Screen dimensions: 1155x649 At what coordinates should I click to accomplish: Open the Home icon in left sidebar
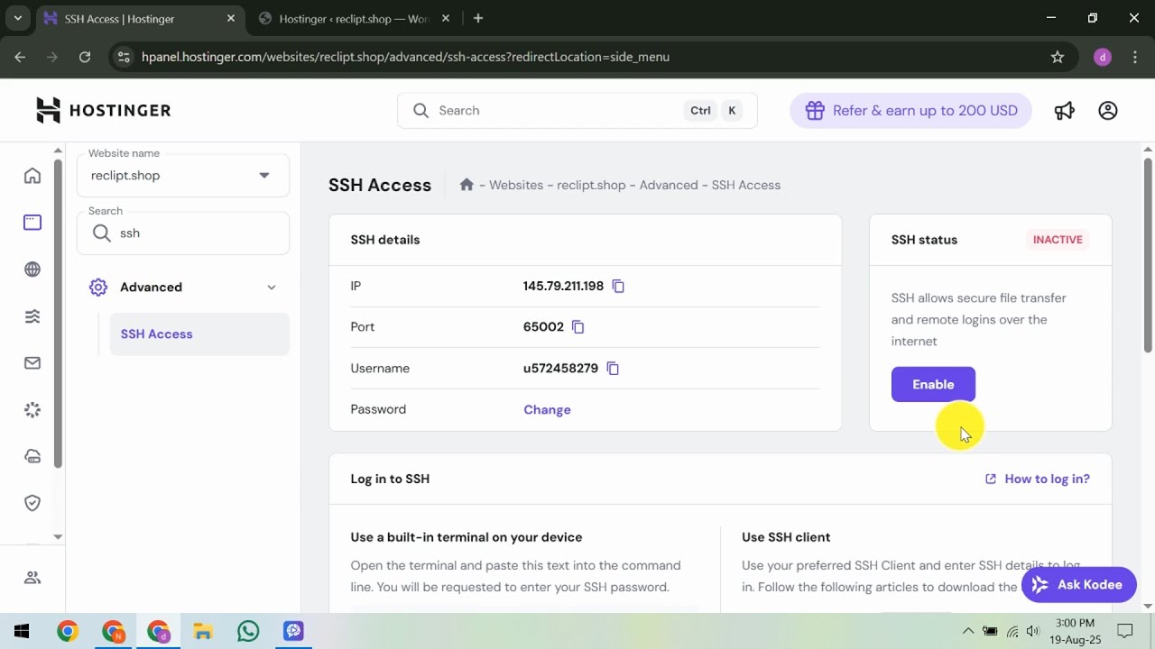(32, 176)
